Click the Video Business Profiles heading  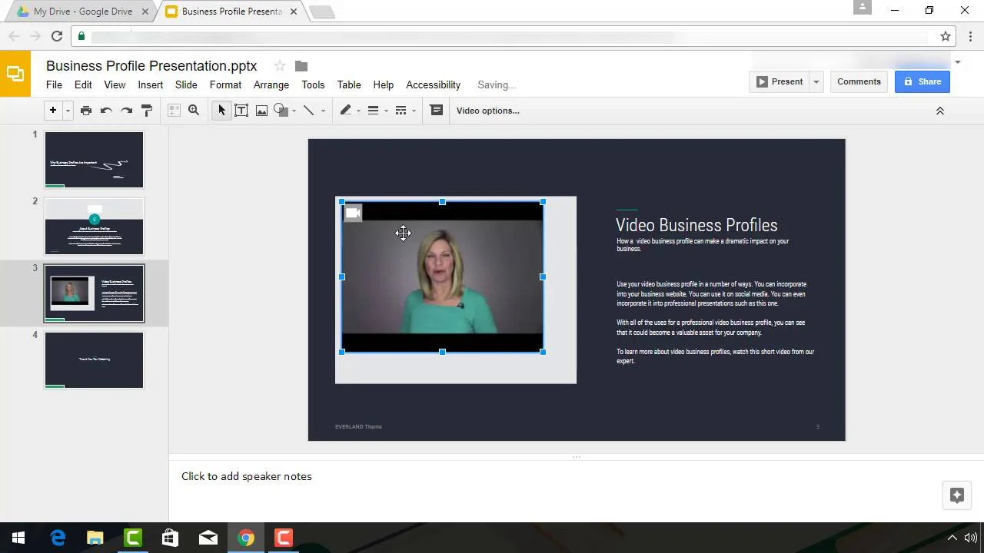click(696, 225)
